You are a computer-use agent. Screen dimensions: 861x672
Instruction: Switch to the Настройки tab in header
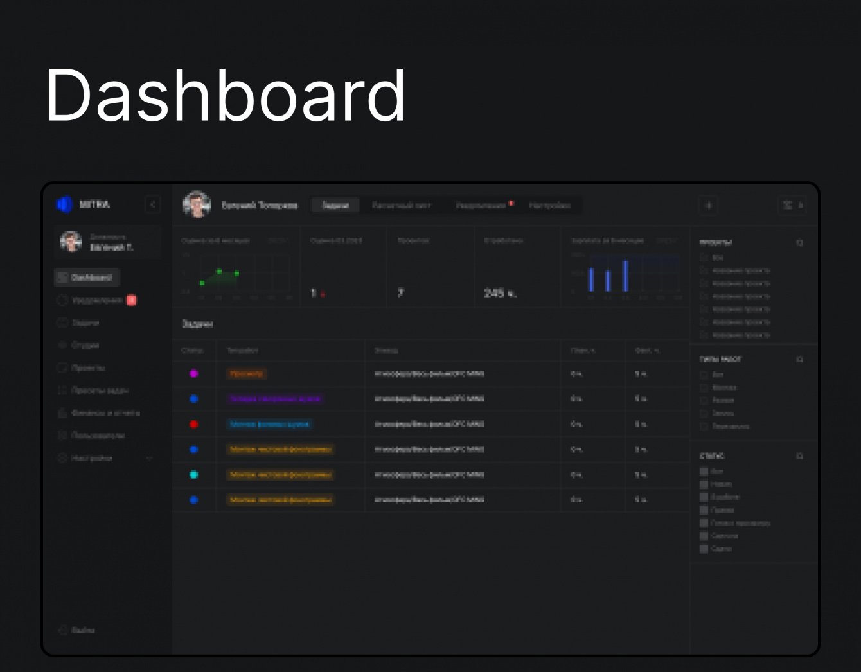click(550, 205)
